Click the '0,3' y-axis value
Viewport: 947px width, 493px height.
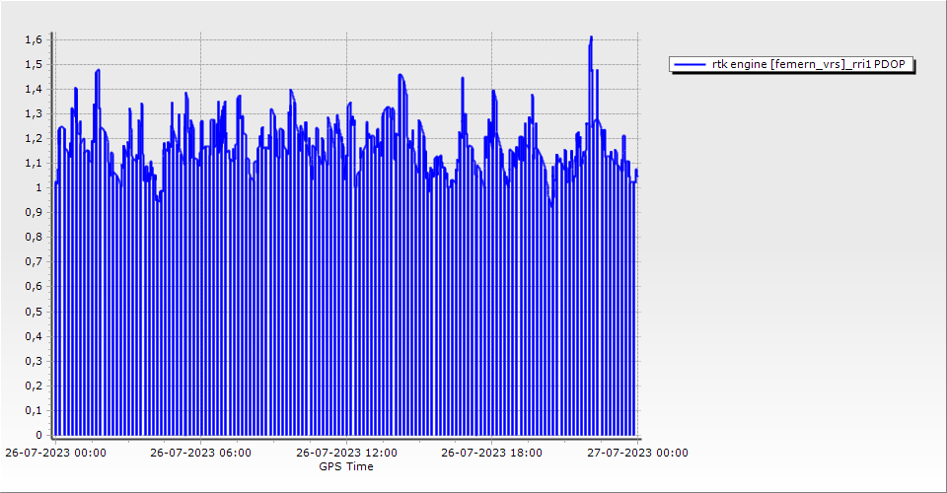coord(36,361)
